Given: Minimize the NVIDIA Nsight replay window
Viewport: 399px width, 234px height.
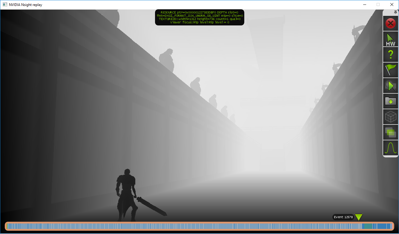Looking at the screenshot, I should click(x=365, y=4).
